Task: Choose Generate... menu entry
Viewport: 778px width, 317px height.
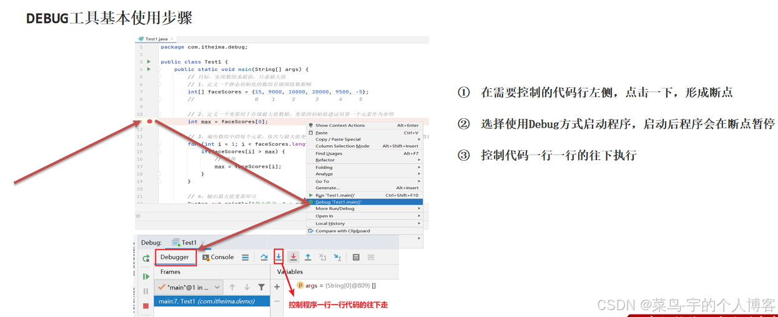Action: 365,187
